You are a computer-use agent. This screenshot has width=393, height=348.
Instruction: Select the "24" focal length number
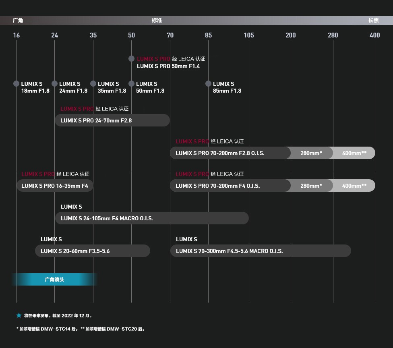[54, 35]
